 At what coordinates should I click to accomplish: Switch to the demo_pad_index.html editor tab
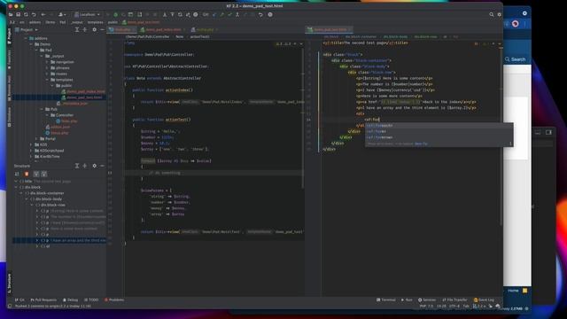(163, 29)
